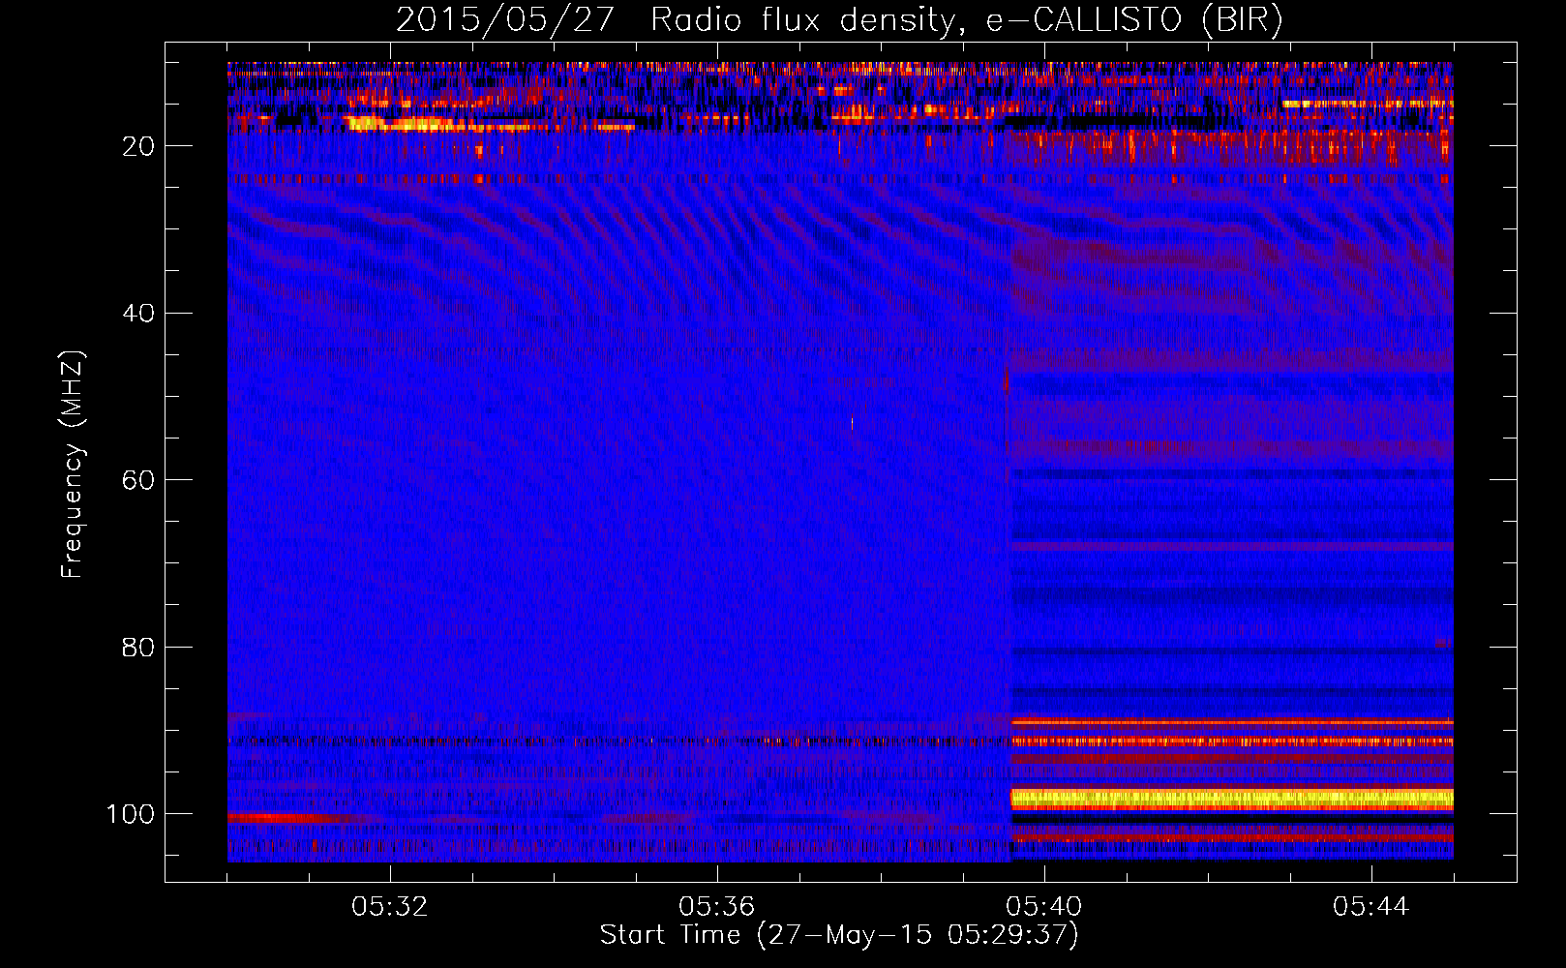1566x968 pixels.
Task: Choose the "05:40" time tick label
Action: pyautogui.click(x=1044, y=907)
